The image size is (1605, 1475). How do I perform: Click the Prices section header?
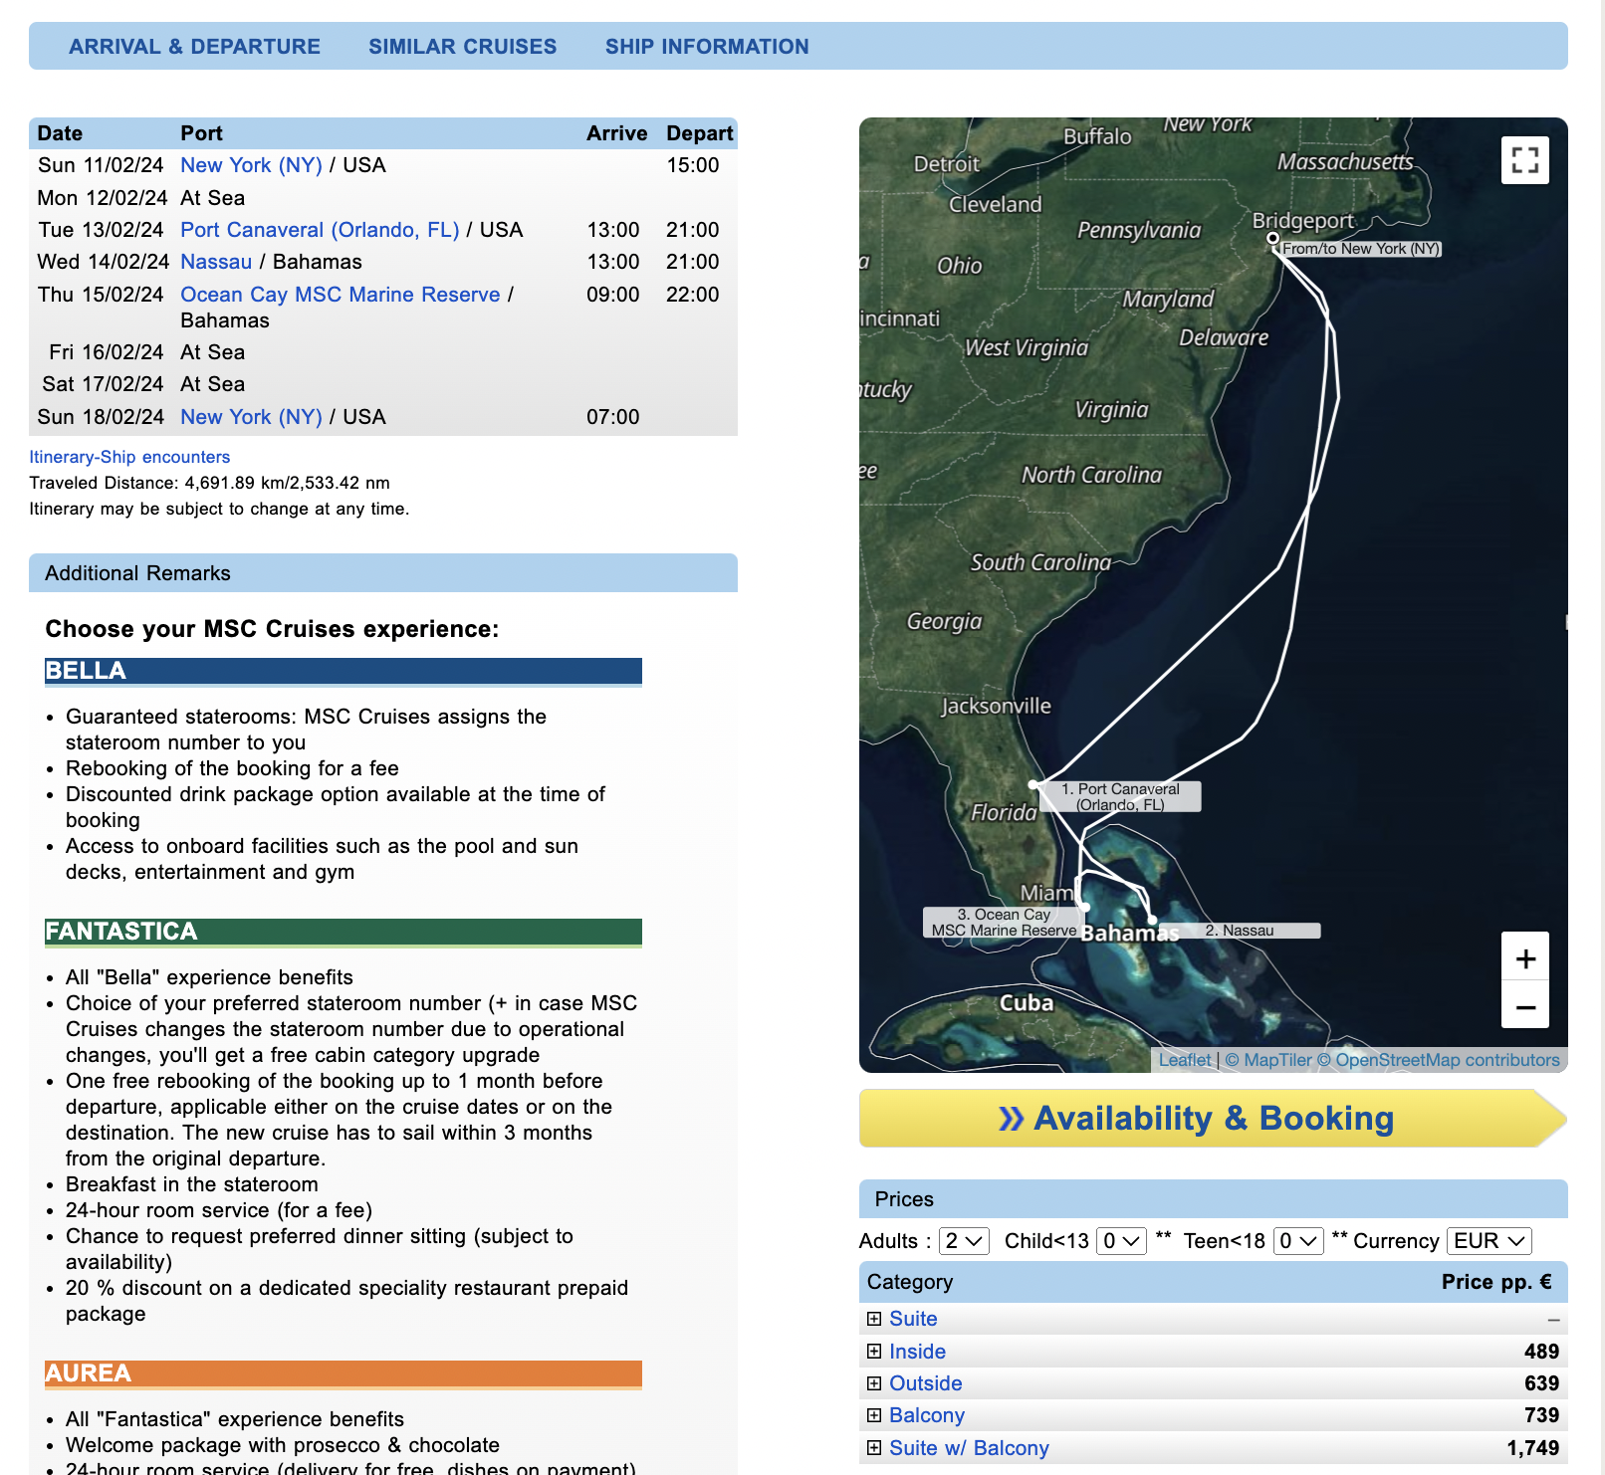click(1213, 1199)
